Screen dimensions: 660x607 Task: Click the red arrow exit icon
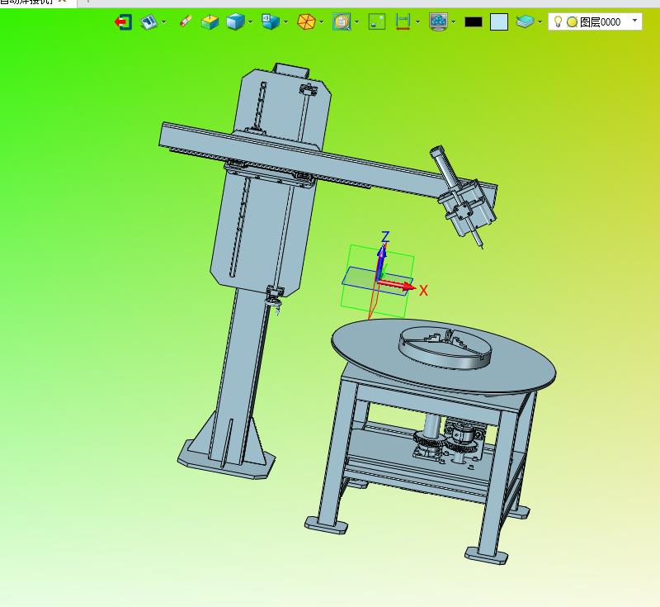[123, 22]
